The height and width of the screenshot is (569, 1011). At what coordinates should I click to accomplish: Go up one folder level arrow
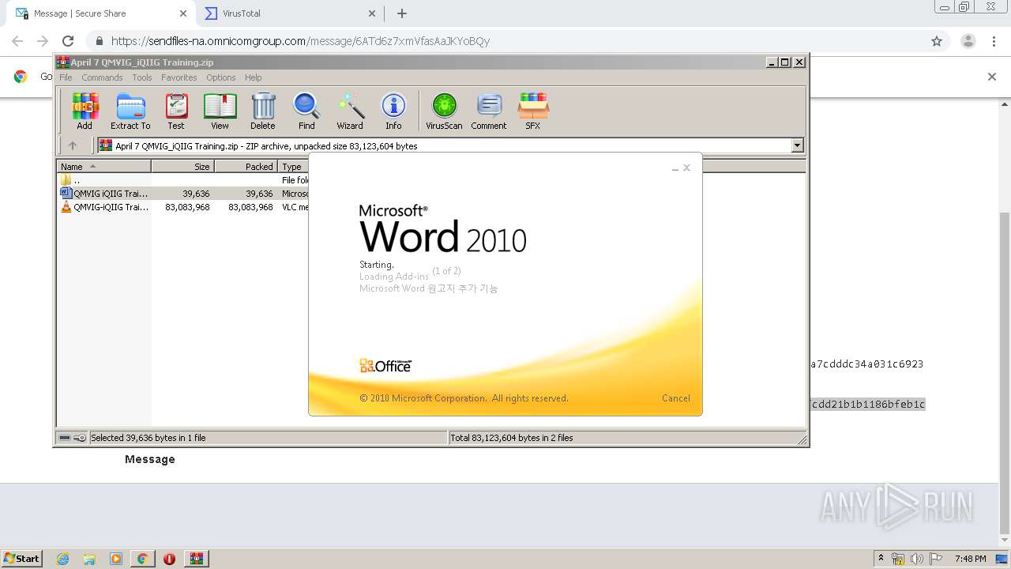point(73,145)
